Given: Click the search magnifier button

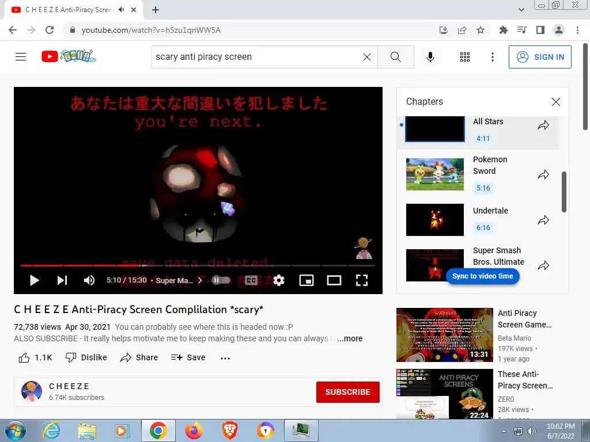Looking at the screenshot, I should point(395,57).
